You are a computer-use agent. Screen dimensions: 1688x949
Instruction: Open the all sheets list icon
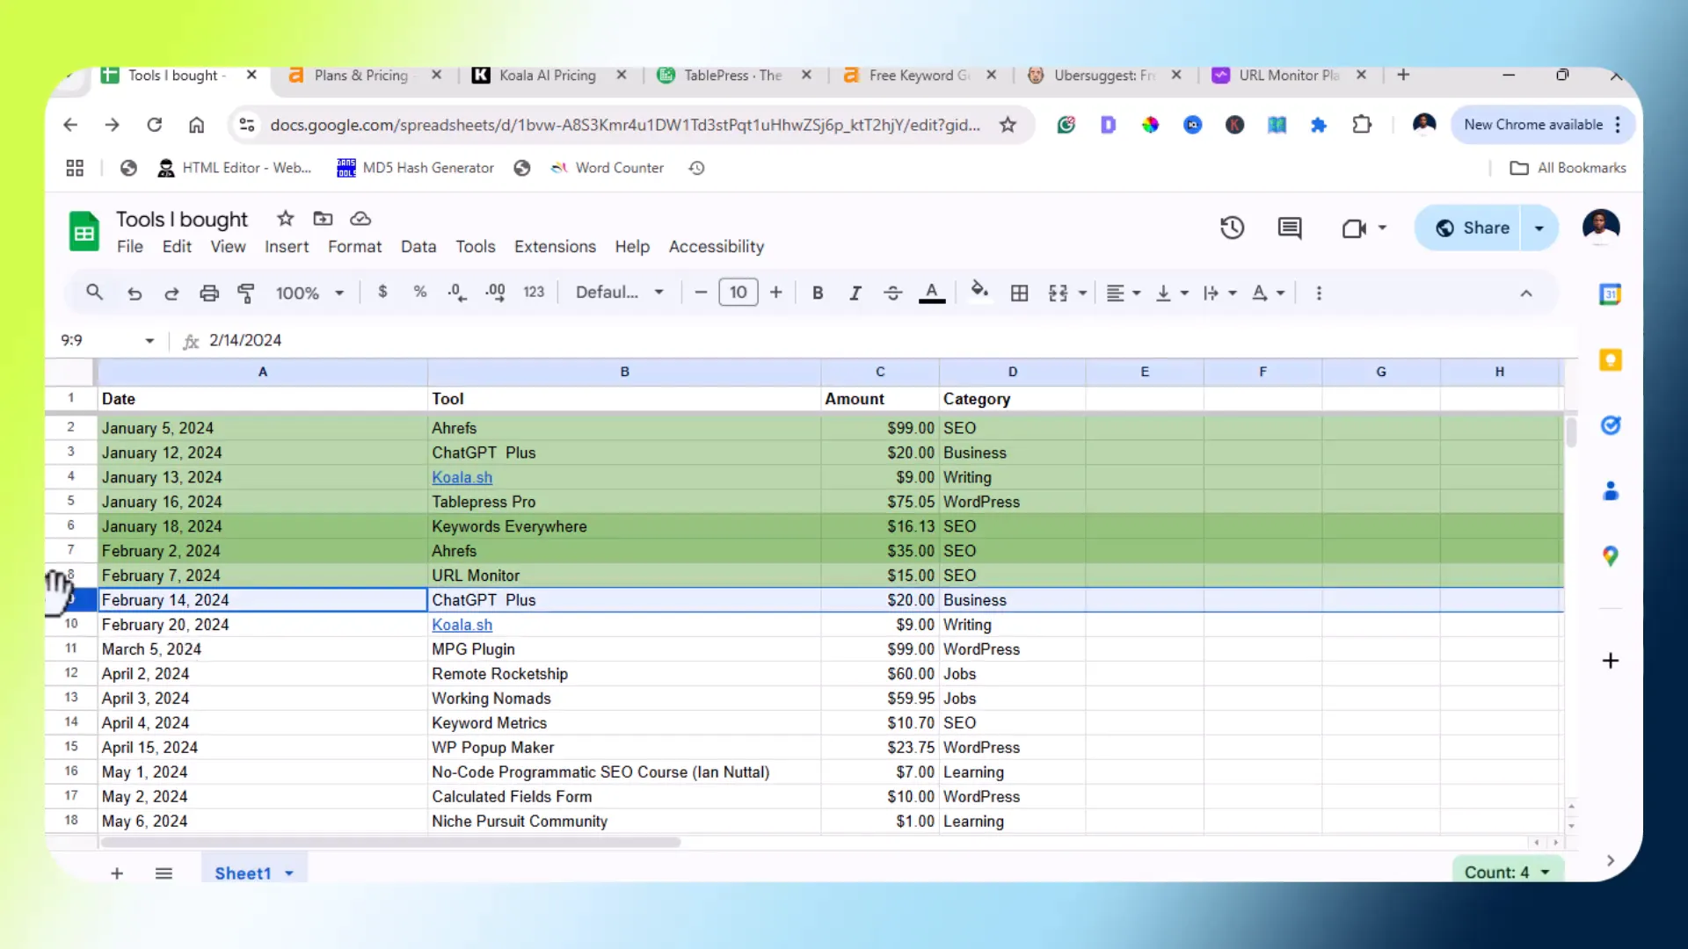pyautogui.click(x=164, y=873)
